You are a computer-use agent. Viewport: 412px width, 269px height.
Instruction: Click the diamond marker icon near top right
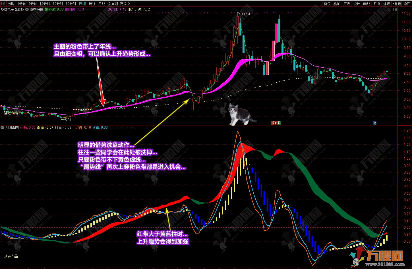[390, 9]
